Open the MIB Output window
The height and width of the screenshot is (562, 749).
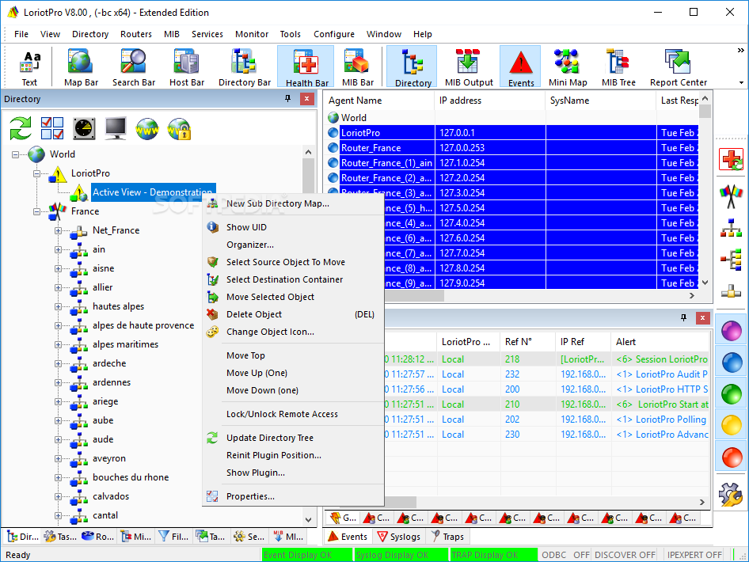469,68
